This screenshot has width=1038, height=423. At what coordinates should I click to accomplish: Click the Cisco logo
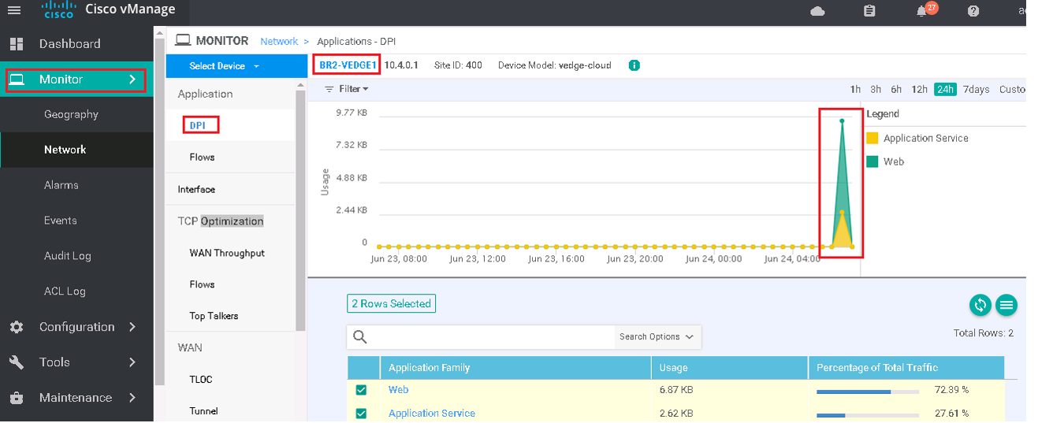pyautogui.click(x=58, y=10)
